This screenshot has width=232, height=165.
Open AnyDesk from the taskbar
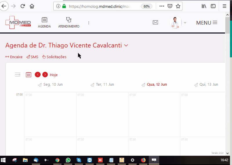coord(100,160)
